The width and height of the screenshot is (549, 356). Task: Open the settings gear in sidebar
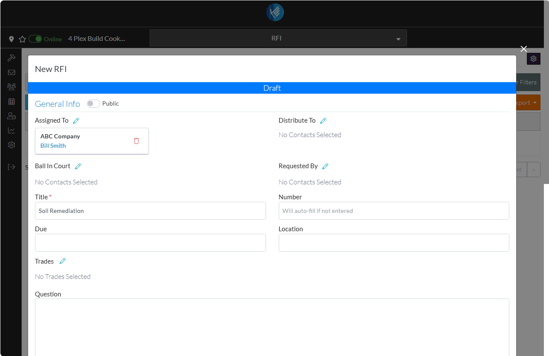point(12,145)
